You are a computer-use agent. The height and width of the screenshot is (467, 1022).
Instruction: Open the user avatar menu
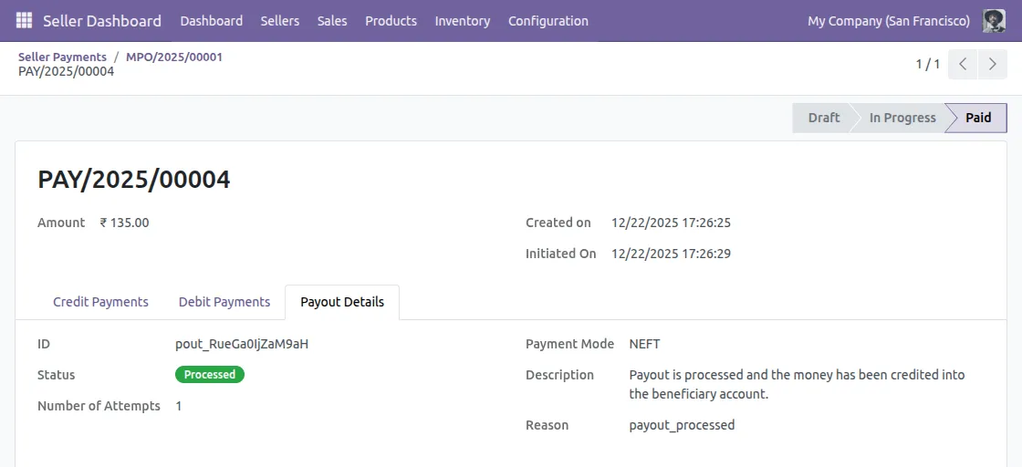[x=994, y=21]
